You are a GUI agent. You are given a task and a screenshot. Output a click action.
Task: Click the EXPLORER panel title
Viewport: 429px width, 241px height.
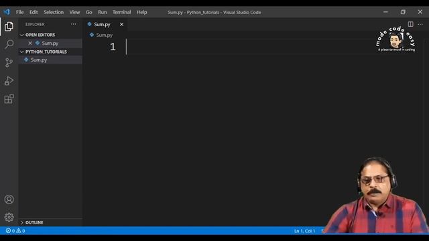[x=35, y=24]
